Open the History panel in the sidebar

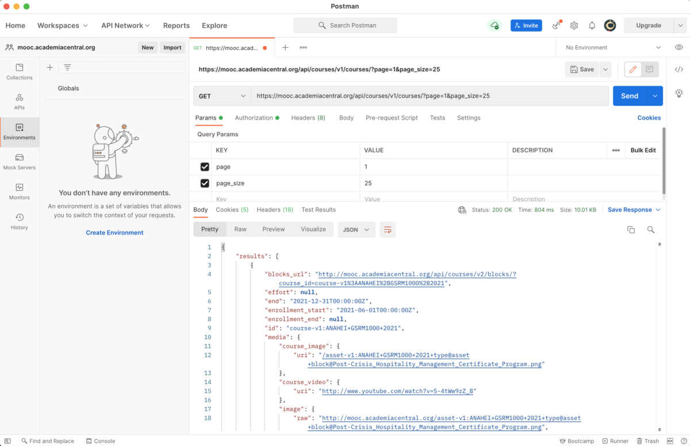tap(19, 221)
